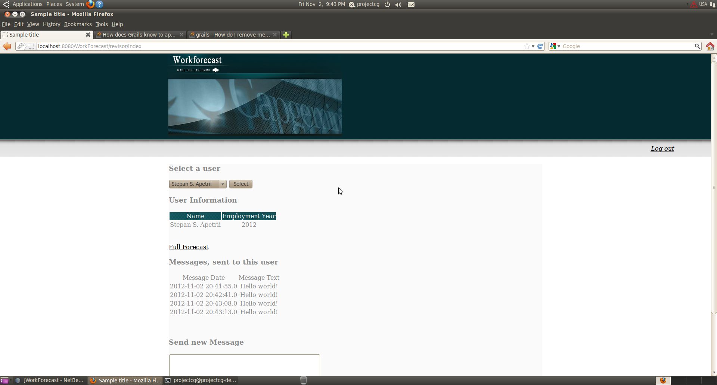Close the 'Sample title' tab

tap(88, 35)
